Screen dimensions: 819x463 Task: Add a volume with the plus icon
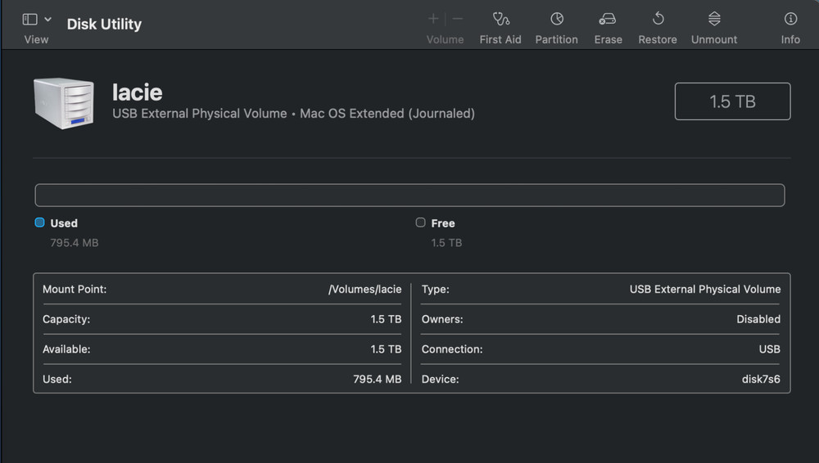[x=433, y=19]
